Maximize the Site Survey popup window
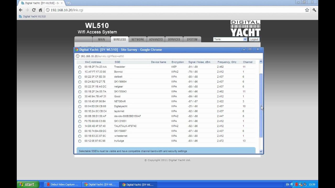The width and height of the screenshot is (335, 188). pos(250,49)
